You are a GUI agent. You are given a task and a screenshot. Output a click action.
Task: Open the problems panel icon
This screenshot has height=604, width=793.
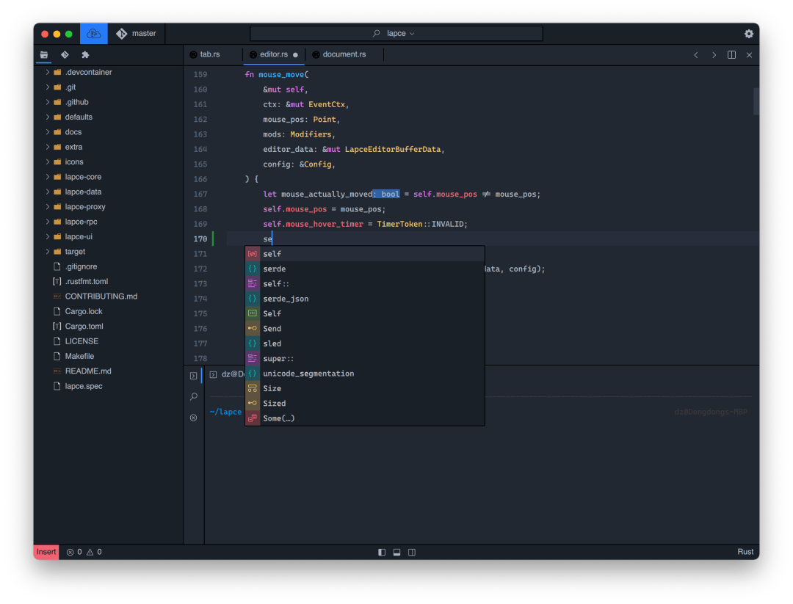[x=194, y=418]
